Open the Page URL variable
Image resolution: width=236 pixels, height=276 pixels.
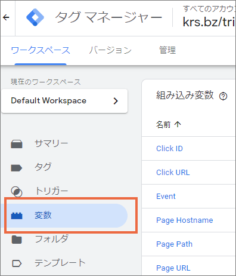point(173,268)
